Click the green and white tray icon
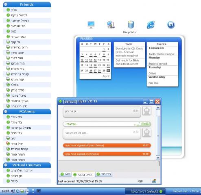This screenshot has width=201, height=195. [22, 191]
